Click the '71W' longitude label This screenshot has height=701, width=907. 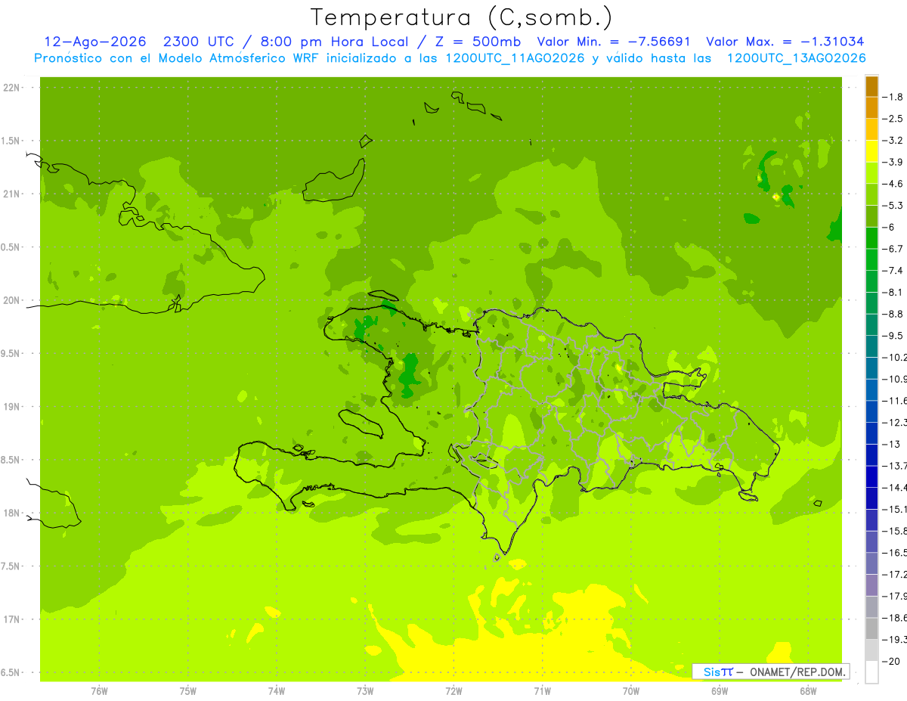pyautogui.click(x=542, y=690)
